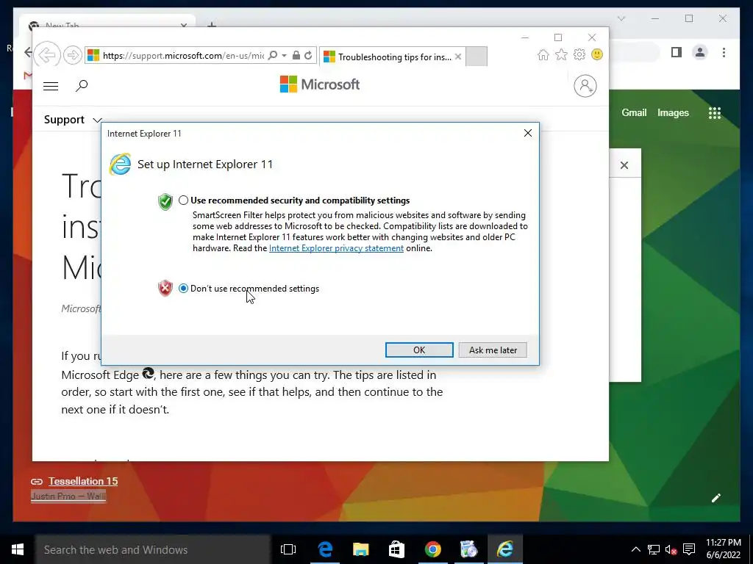Open Chrome profile avatar
The width and height of the screenshot is (753, 564).
(700, 52)
